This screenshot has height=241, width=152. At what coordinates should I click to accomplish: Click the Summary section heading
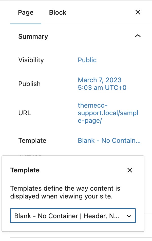point(33,36)
